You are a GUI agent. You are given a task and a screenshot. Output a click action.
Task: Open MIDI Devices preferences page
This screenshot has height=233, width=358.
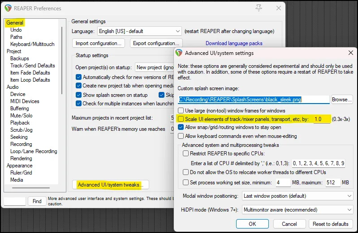click(25, 101)
